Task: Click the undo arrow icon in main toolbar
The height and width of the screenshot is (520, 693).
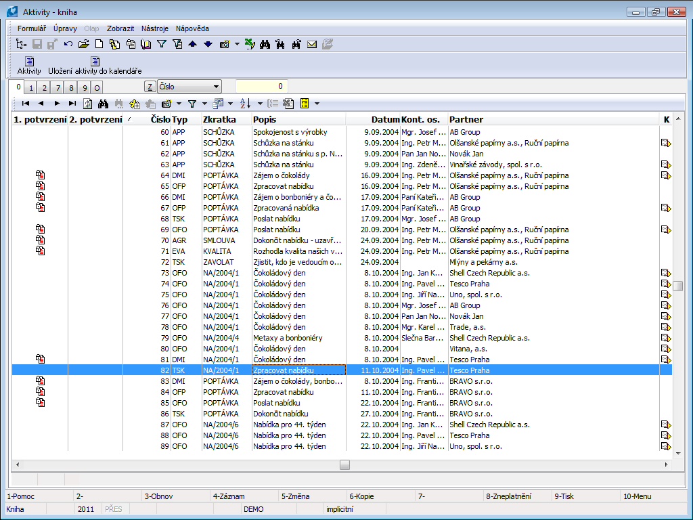Action: click(68, 45)
